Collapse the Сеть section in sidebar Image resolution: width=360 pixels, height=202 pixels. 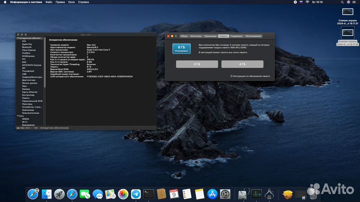[17, 116]
